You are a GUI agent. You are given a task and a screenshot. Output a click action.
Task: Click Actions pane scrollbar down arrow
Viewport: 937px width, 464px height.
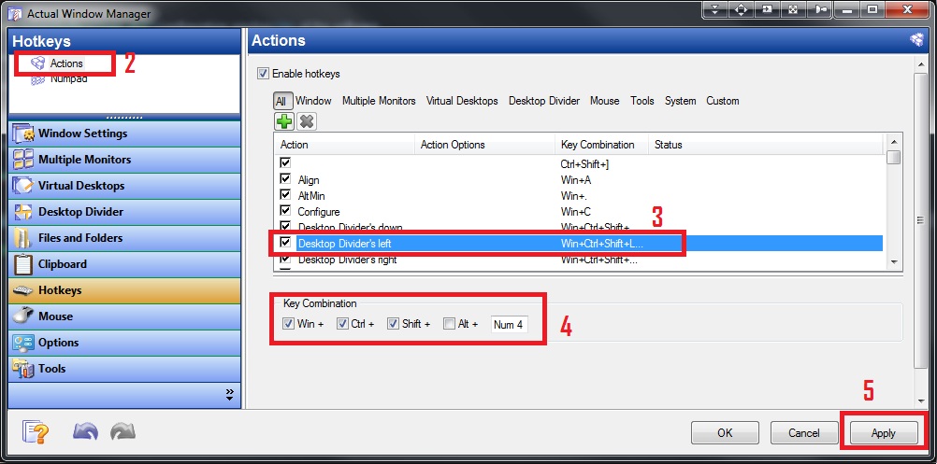point(921,401)
